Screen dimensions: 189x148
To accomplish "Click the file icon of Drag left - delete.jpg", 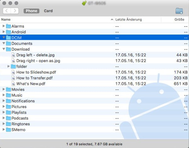I will [x=13, y=55].
